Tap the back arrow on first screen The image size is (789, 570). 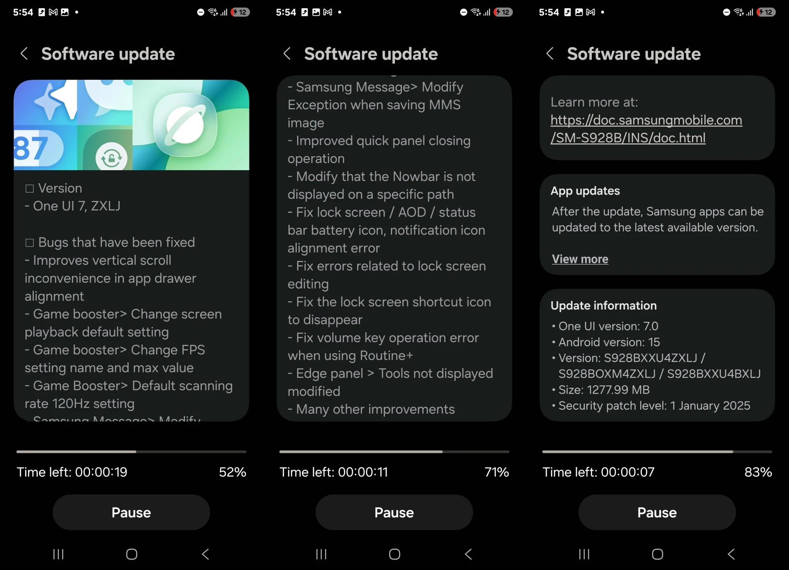coord(24,55)
